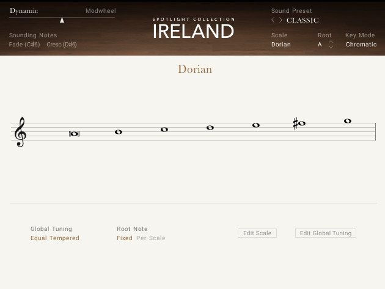385x289 pixels.
Task: Click the sharp sixth note on staff
Action: click(299, 123)
